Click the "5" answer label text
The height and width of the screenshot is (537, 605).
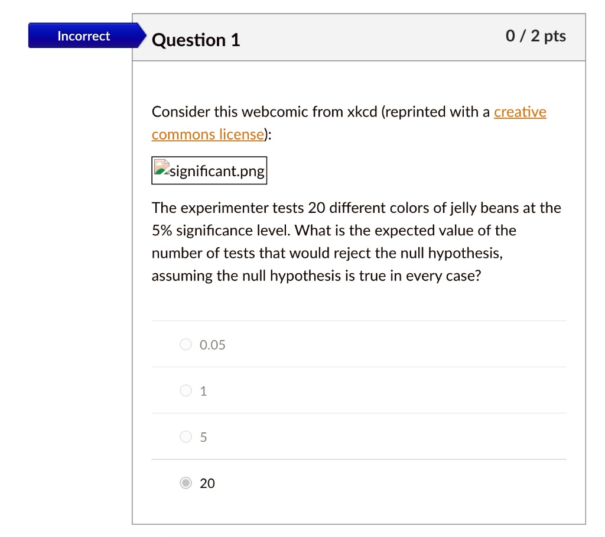coord(204,437)
